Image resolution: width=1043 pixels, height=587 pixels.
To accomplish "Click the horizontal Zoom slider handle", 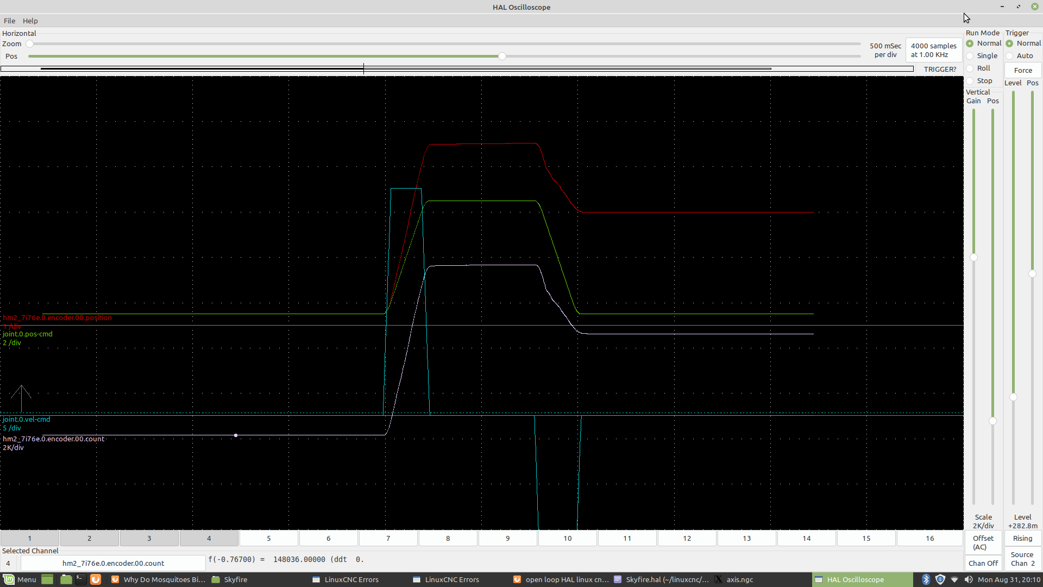I will pos(30,43).
